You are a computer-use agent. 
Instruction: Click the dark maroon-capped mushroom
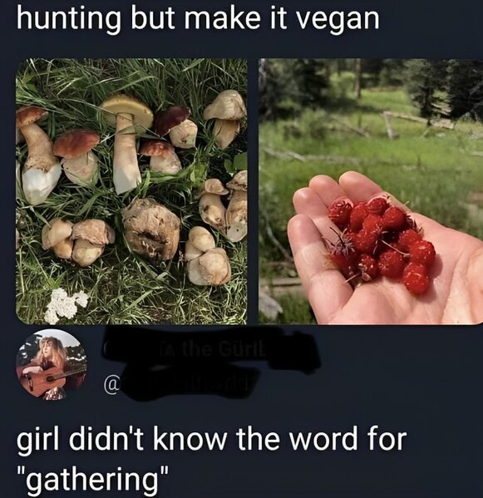171,118
